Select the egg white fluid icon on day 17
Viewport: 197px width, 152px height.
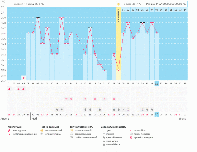(85, 109)
